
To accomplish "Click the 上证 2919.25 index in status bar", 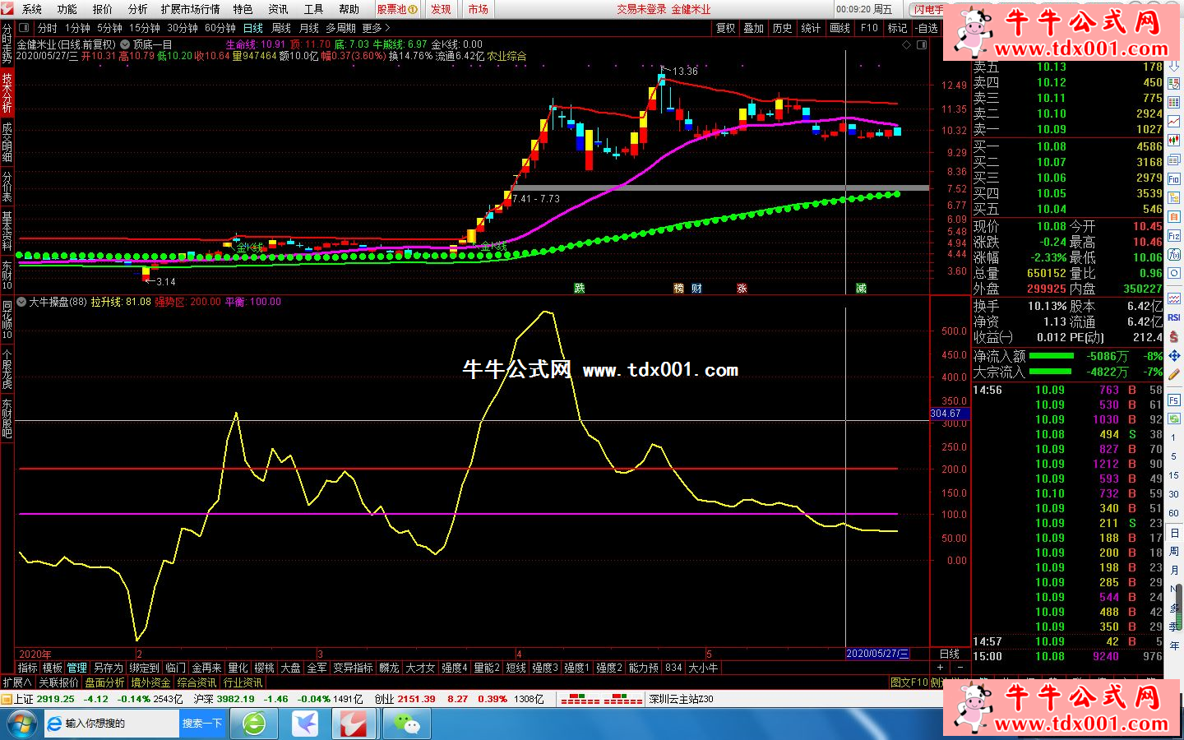I will pos(44,699).
